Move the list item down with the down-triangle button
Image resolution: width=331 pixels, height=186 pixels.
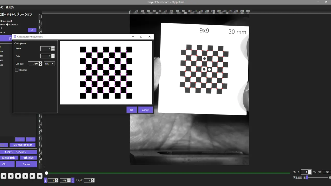point(31,139)
